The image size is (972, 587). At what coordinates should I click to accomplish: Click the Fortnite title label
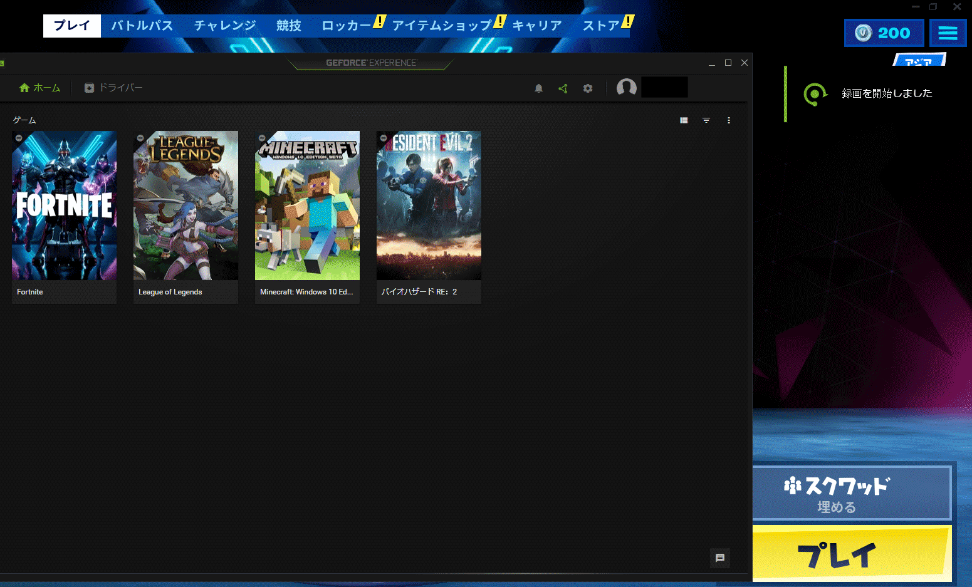coord(30,292)
